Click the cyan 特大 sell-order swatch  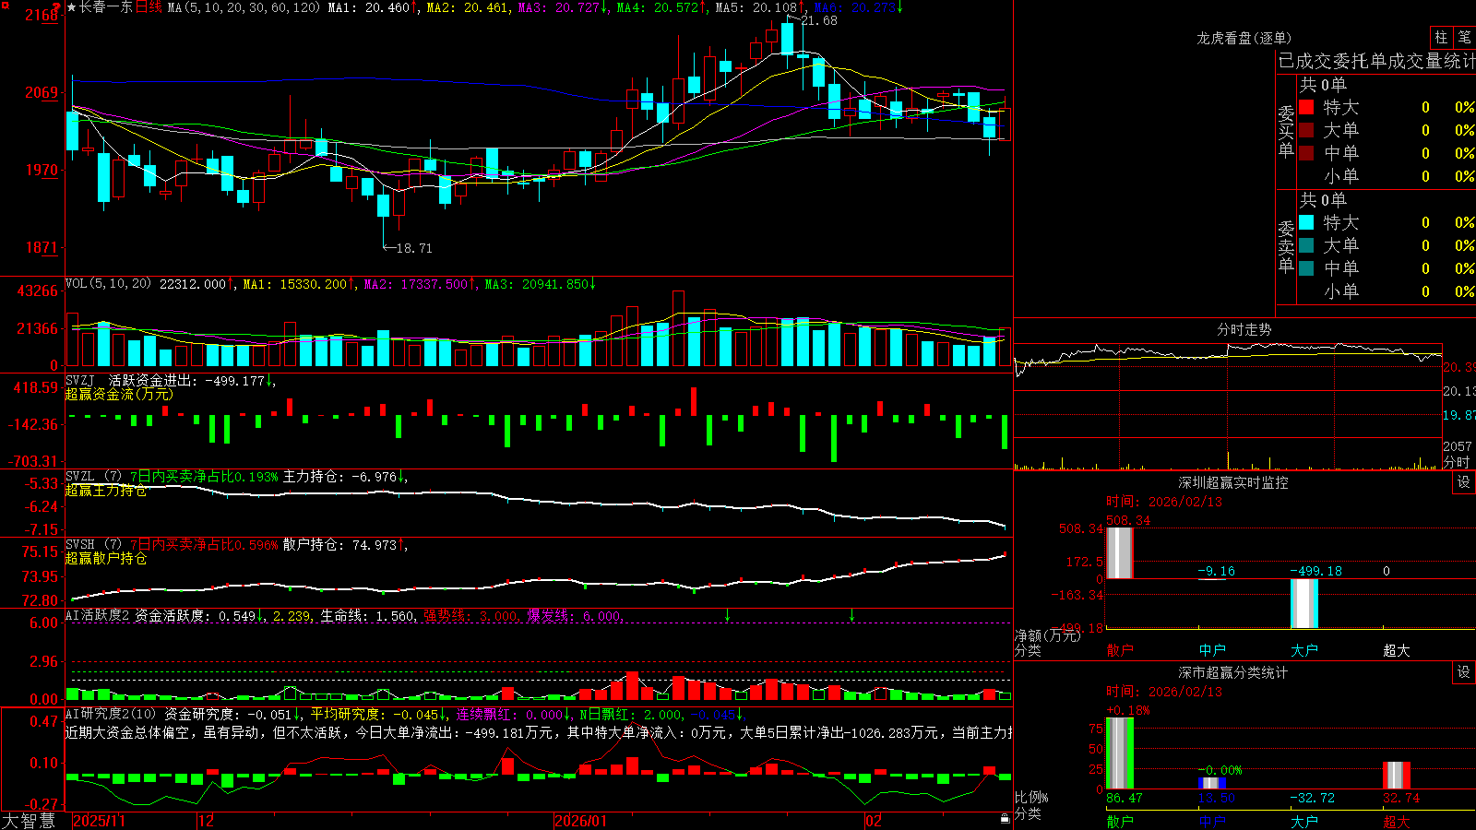pyautogui.click(x=1306, y=222)
